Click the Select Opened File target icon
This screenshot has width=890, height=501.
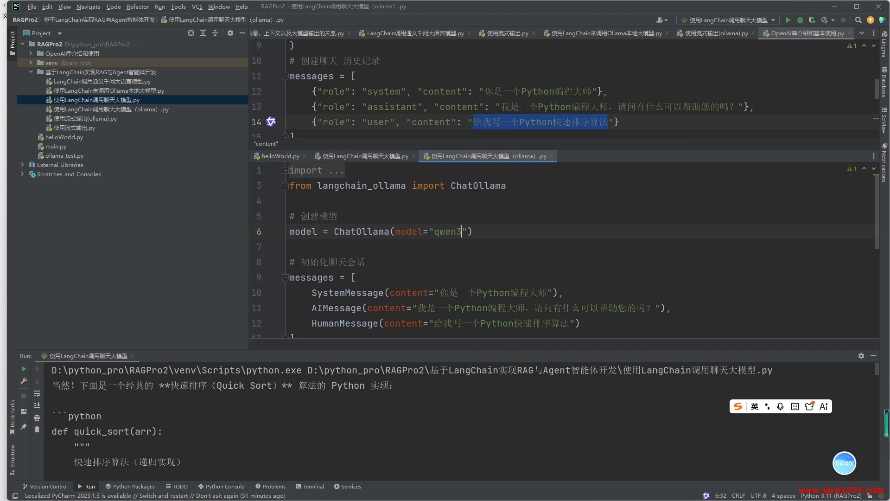(x=191, y=33)
